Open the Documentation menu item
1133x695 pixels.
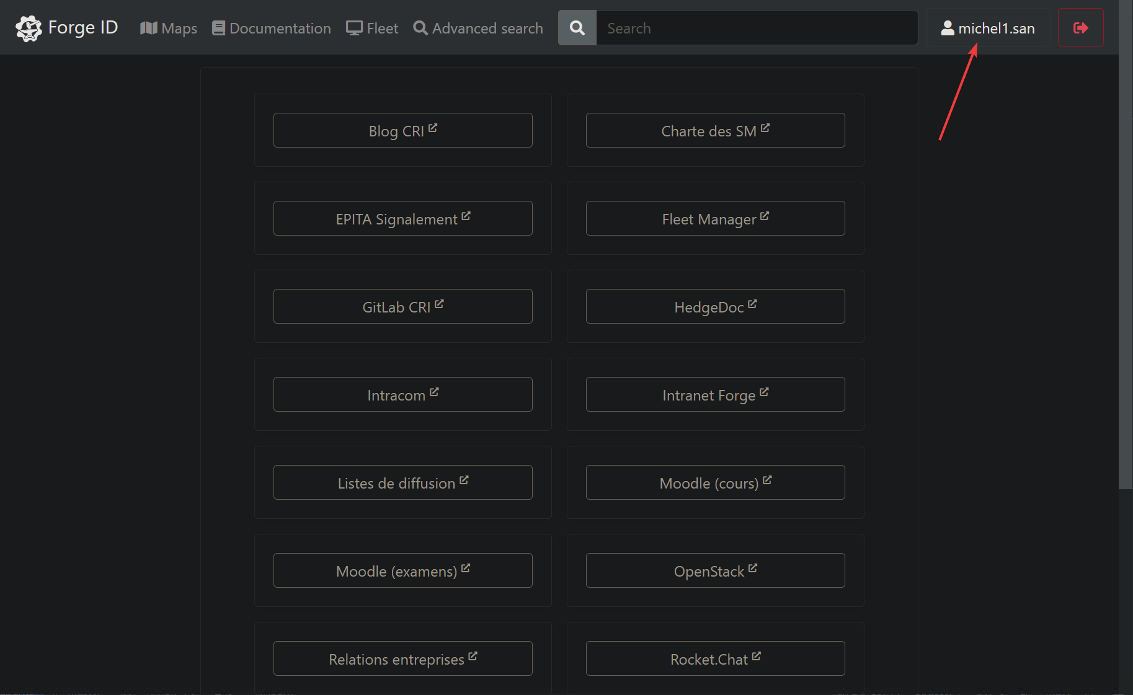(280, 29)
